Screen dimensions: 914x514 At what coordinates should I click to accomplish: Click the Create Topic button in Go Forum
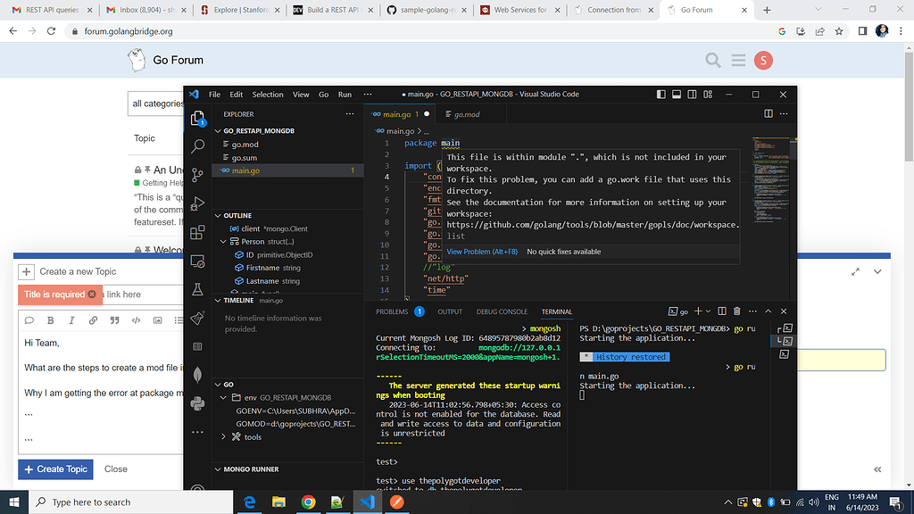[55, 469]
